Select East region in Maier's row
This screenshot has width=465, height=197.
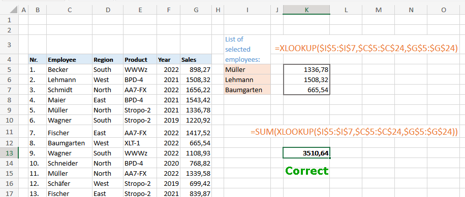[108, 100]
